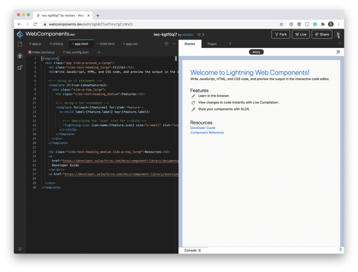Click the Welcome to Lightning Web Components heading
The height and width of the screenshot is (272, 358).
250,72
